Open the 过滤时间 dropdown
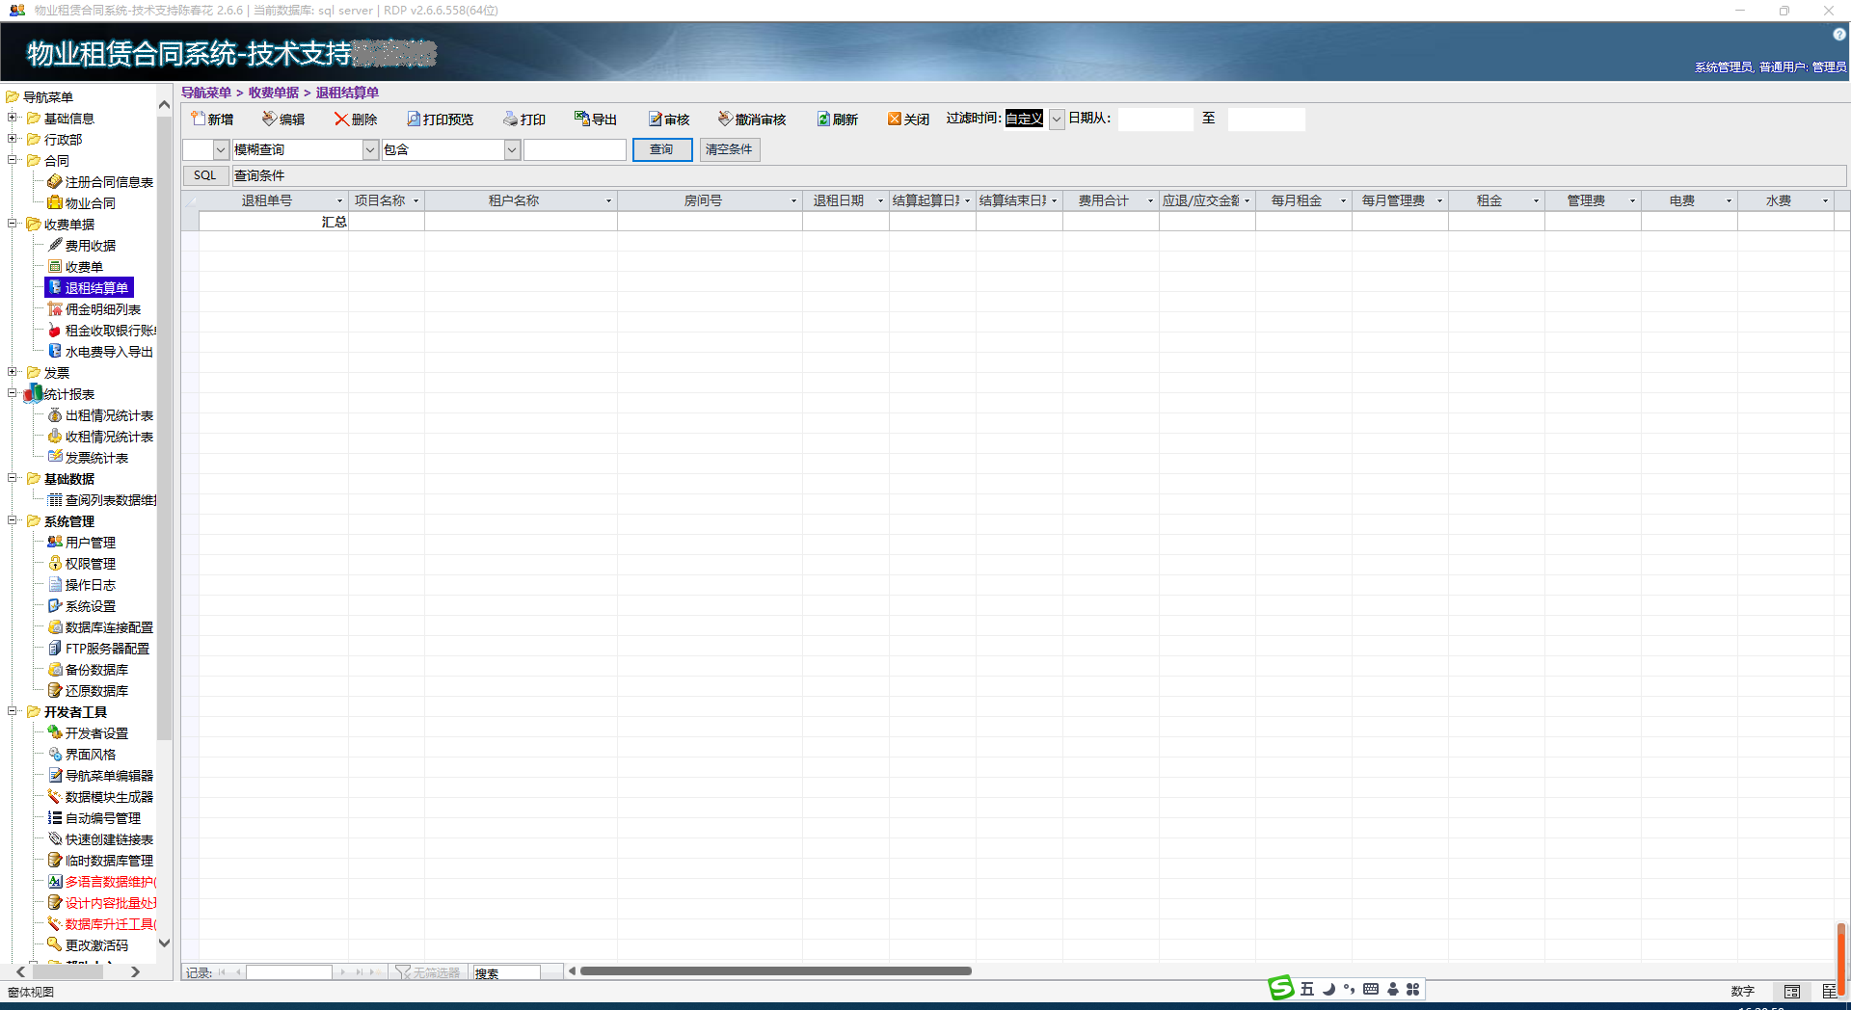Image resolution: width=1851 pixels, height=1010 pixels. coord(1057,119)
